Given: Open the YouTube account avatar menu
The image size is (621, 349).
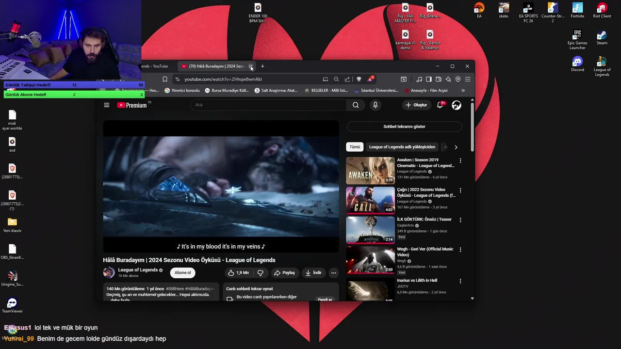Looking at the screenshot, I should (457, 105).
